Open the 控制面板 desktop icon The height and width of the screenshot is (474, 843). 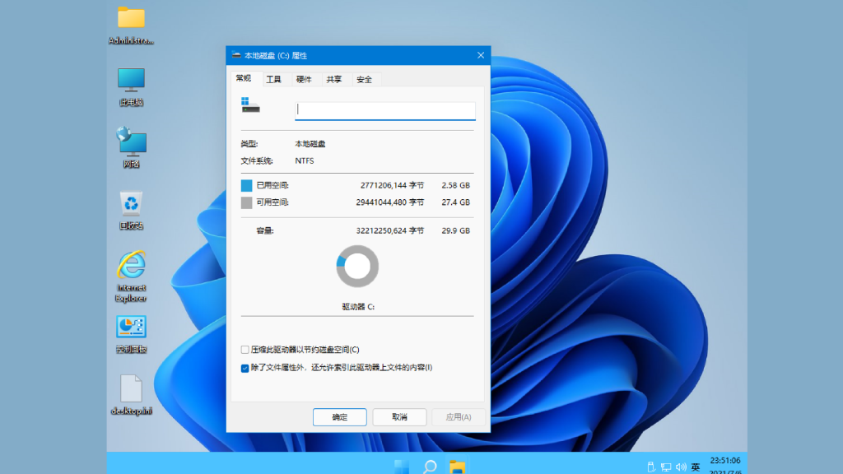point(131,334)
